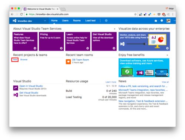This screenshot has height=140, width=185.
Task: Select the Learn tile
Action: [78, 41]
